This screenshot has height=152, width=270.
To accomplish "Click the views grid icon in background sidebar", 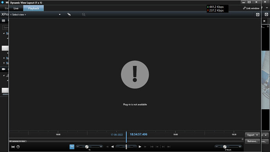I will coord(4,21).
